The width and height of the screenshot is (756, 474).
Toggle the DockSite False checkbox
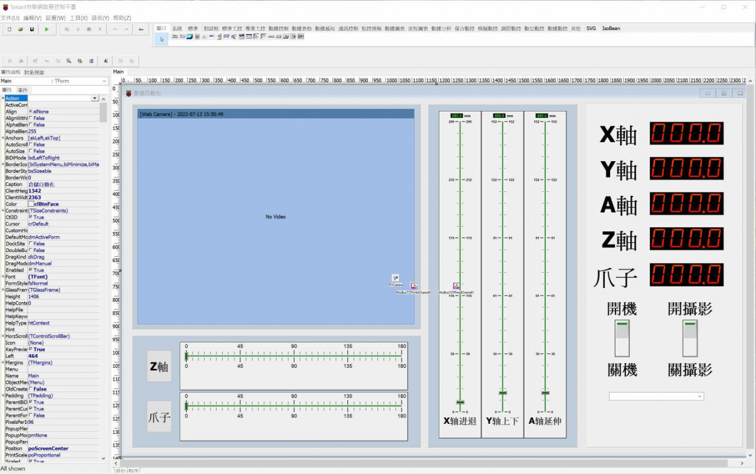31,244
